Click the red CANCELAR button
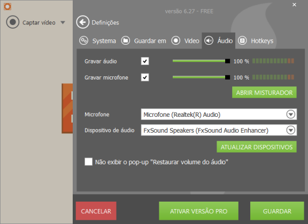308x224 pixels. [x=96, y=211]
